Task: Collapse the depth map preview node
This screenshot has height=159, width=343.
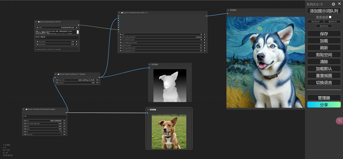Action: [150, 64]
